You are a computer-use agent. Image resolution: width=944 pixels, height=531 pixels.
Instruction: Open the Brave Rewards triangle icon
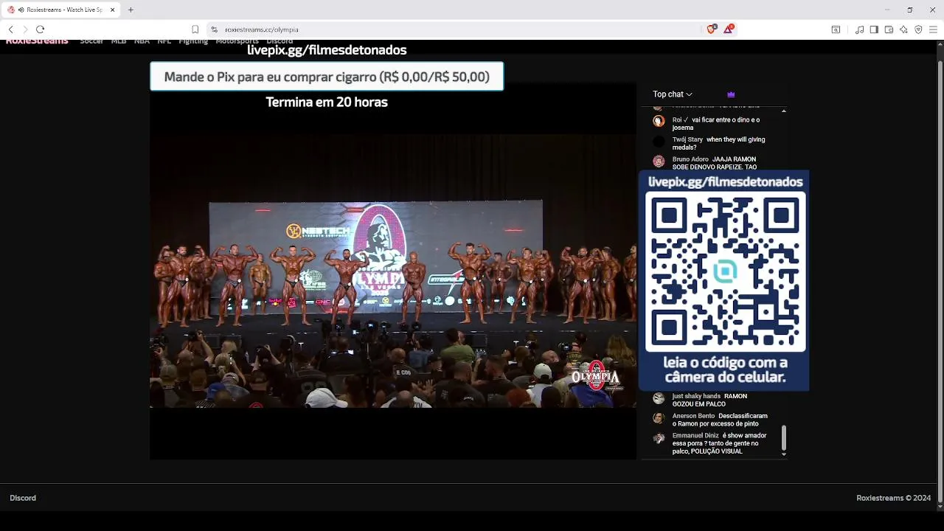[728, 29]
